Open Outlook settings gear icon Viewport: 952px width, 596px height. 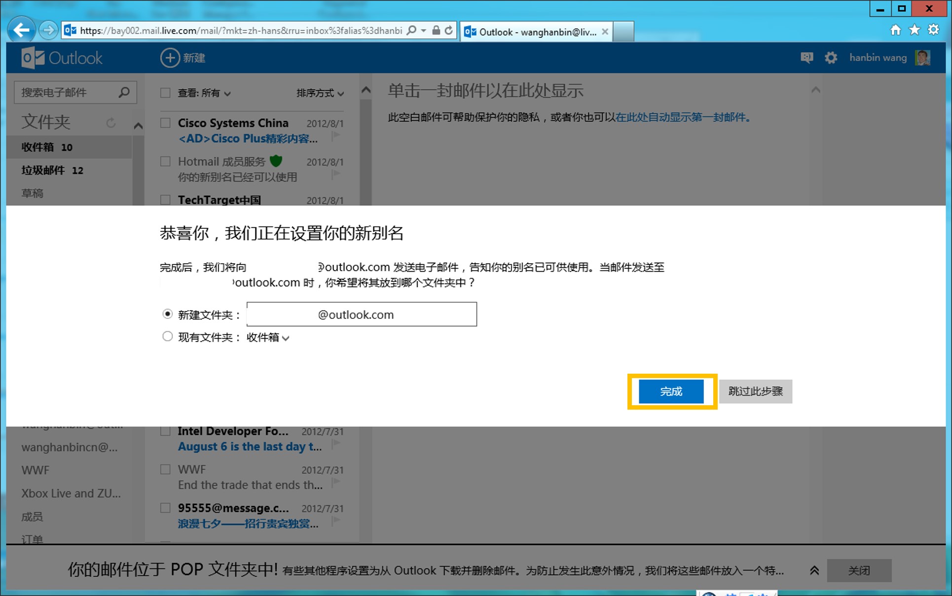click(x=831, y=58)
